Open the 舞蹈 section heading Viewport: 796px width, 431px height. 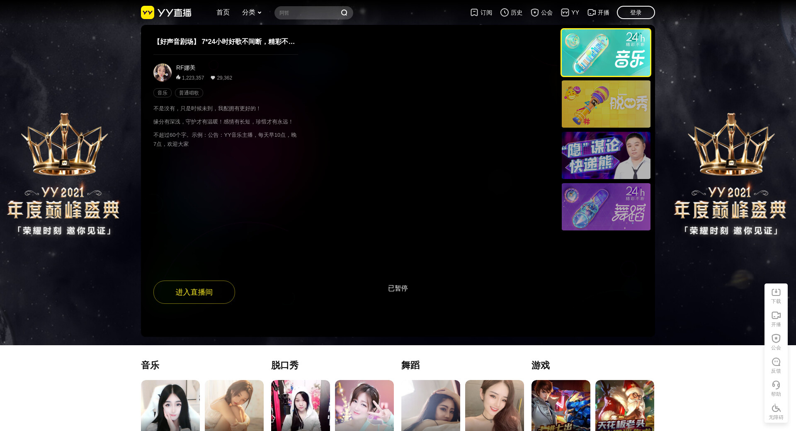[410, 365]
